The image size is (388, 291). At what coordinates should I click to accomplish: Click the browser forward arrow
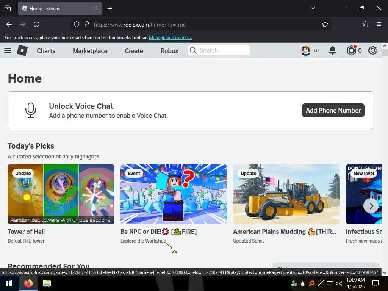click(23, 24)
